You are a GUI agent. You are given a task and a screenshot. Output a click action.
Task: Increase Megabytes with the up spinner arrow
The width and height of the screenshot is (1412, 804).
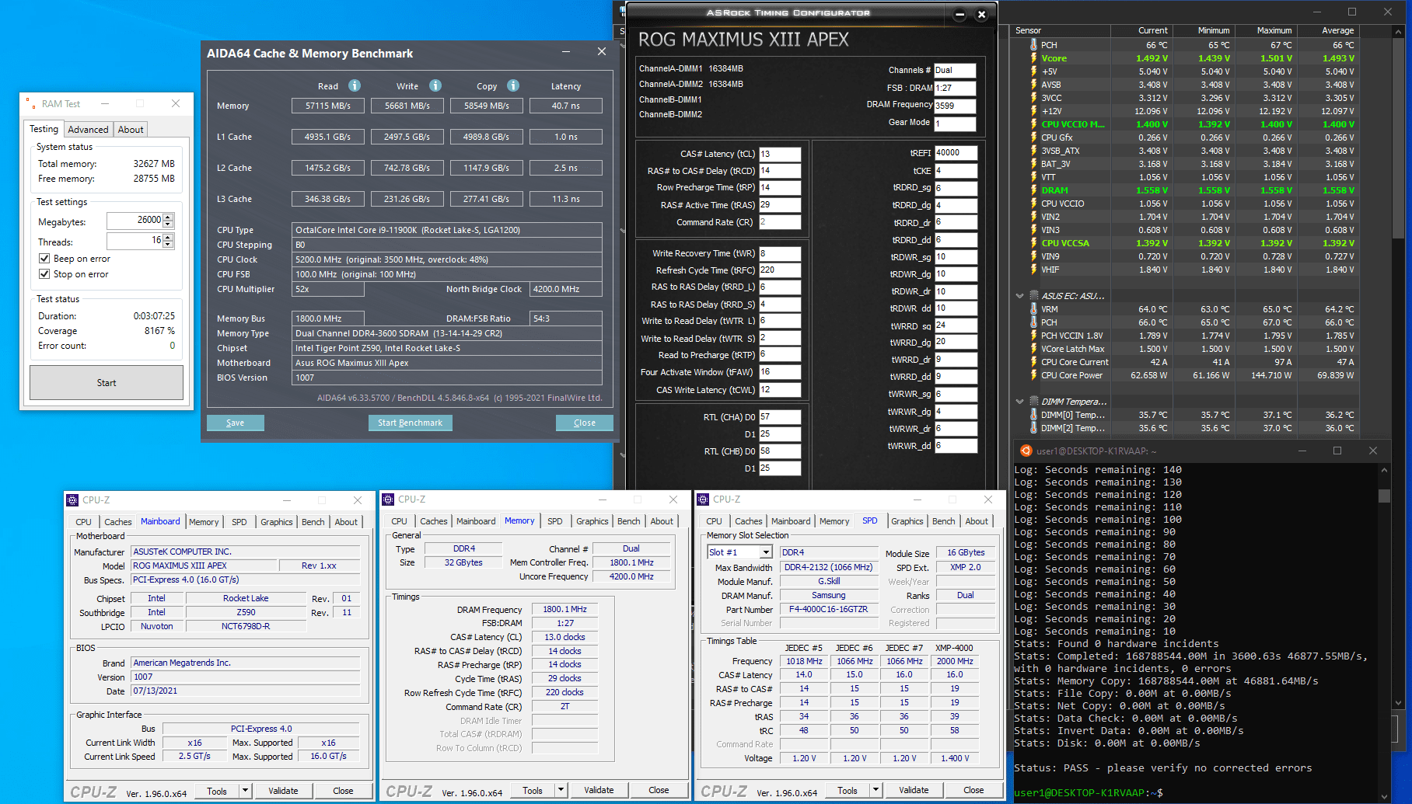(x=169, y=217)
